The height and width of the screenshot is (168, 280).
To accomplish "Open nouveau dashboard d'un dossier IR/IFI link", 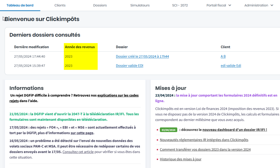I will click(x=234, y=130).
